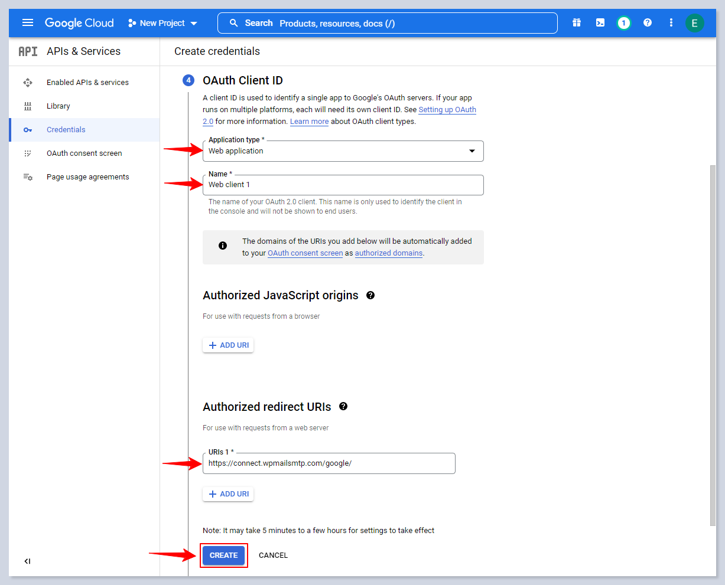This screenshot has height=585, width=725.
Task: Cancel credential creation
Action: point(273,555)
